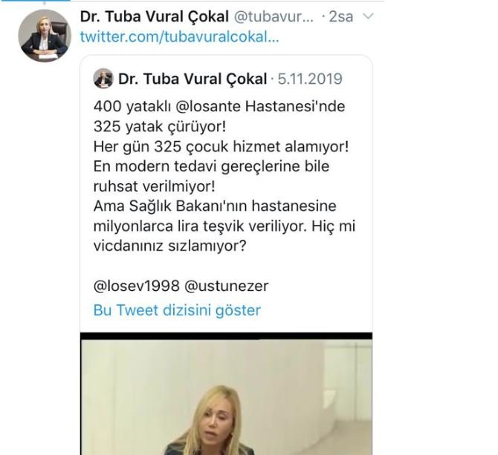Open the @ustunezer mention
The image size is (498, 455).
click(x=227, y=286)
